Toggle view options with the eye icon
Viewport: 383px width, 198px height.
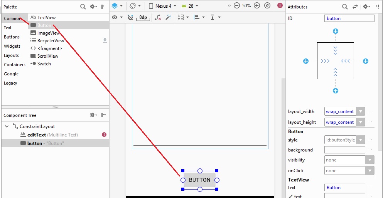tap(115, 17)
